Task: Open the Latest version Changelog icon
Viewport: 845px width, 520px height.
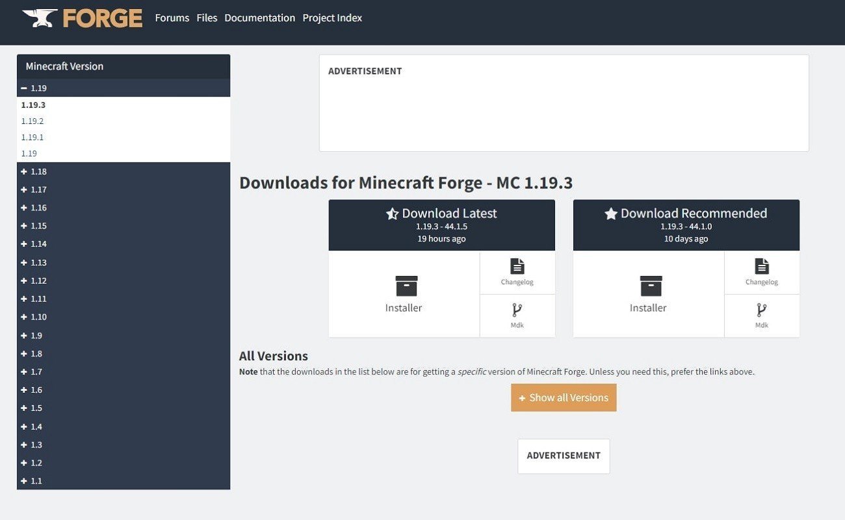Action: (517, 272)
